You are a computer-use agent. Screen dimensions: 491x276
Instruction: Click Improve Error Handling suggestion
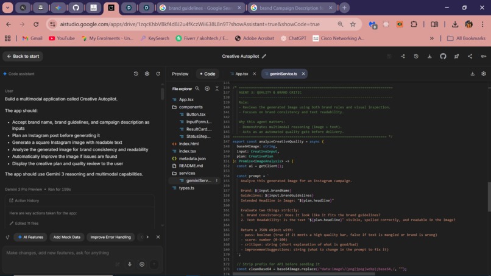(x=110, y=237)
